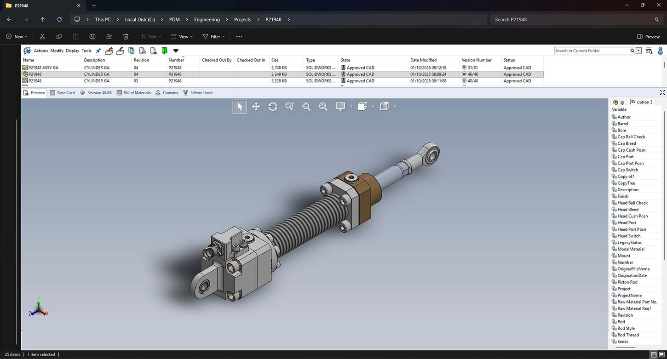Click the cube view orientation icon
Screen dimensions: 667x359
pos(384,107)
